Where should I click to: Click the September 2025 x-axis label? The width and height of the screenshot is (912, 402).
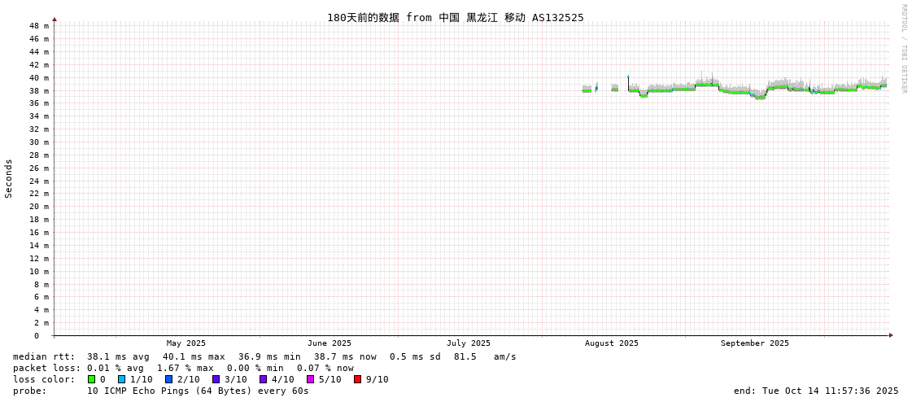754,343
